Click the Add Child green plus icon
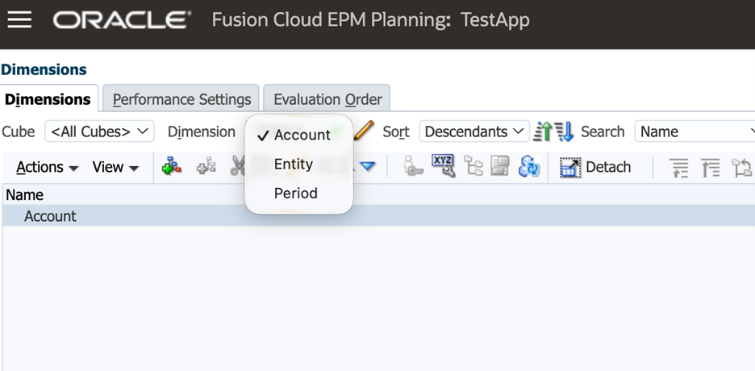The height and width of the screenshot is (371, 755). click(x=172, y=167)
